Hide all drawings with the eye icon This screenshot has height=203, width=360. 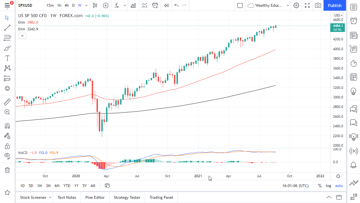(7, 156)
